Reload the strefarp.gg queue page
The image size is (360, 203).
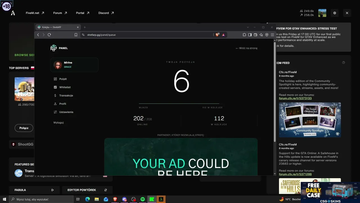point(49,35)
